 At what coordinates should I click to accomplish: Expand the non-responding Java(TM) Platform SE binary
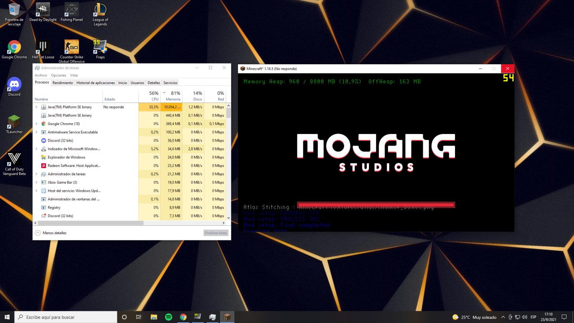click(36, 107)
